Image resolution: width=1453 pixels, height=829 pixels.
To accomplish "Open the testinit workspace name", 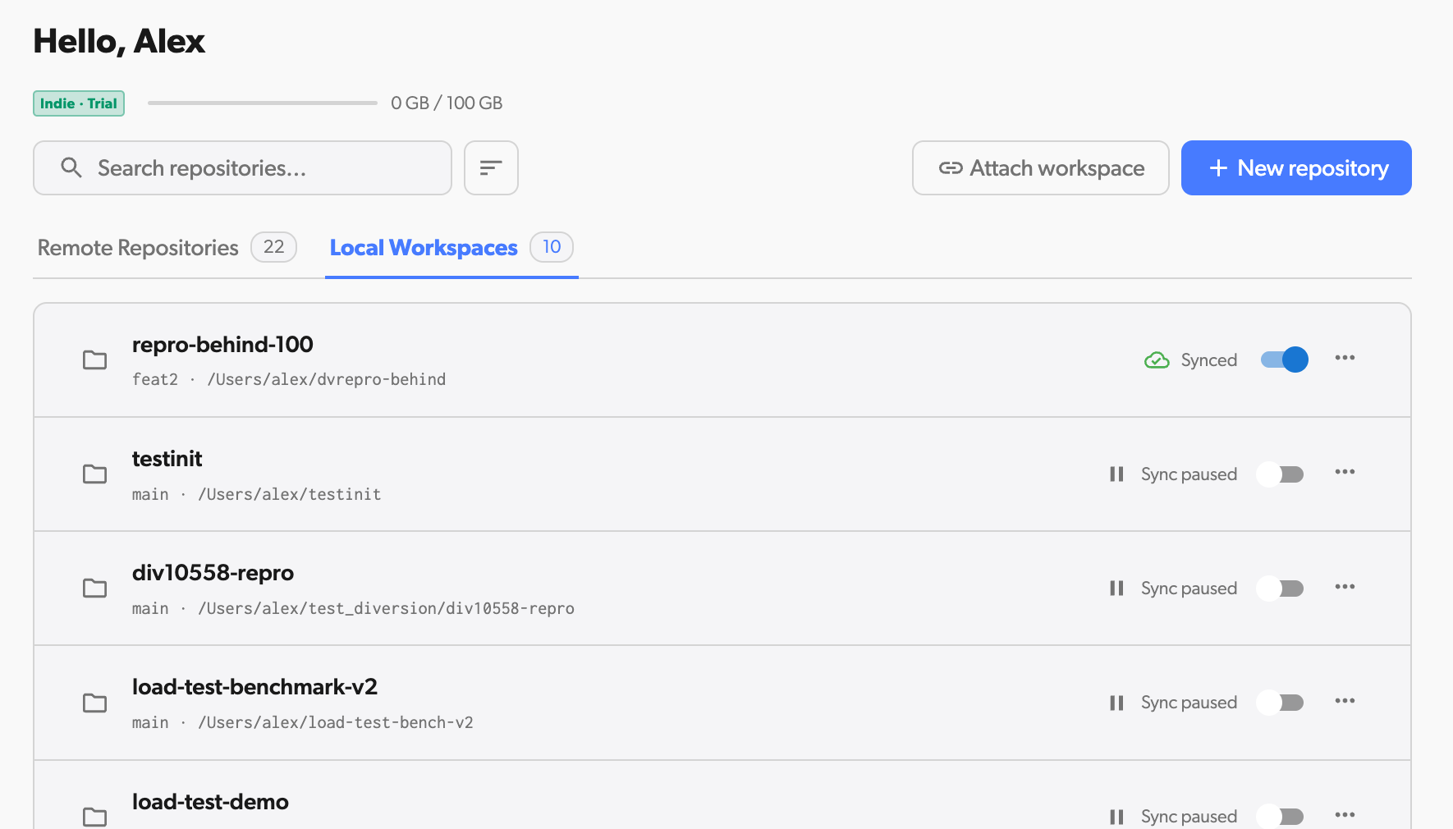I will tap(167, 458).
